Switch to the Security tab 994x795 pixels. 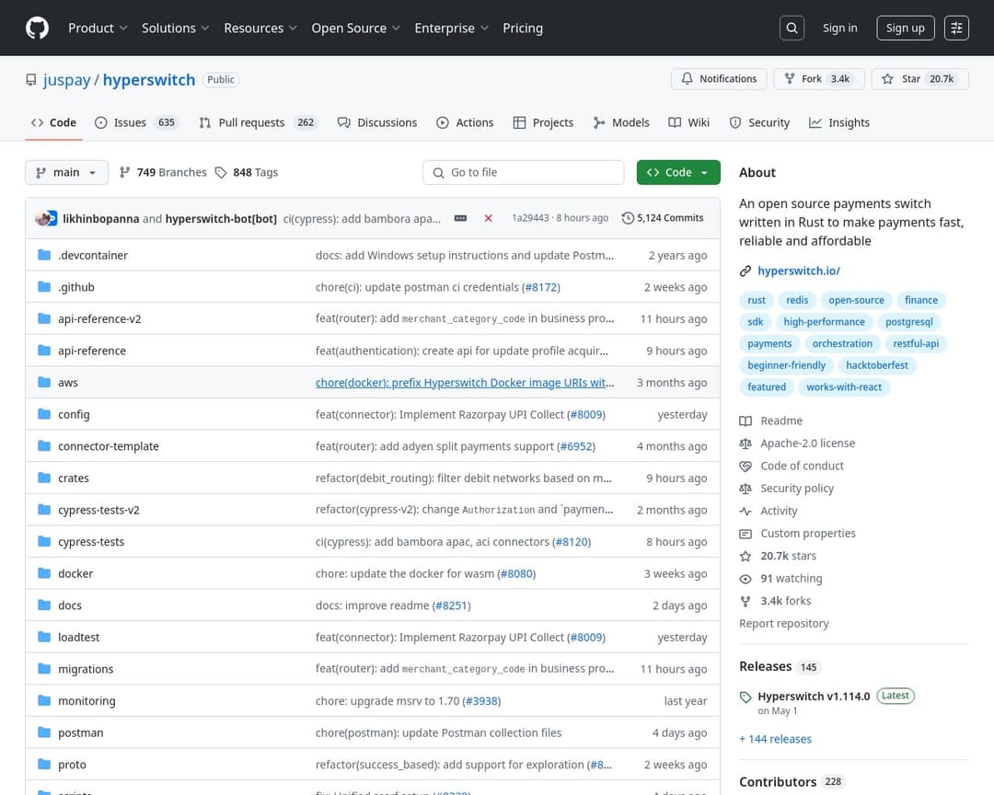[759, 122]
